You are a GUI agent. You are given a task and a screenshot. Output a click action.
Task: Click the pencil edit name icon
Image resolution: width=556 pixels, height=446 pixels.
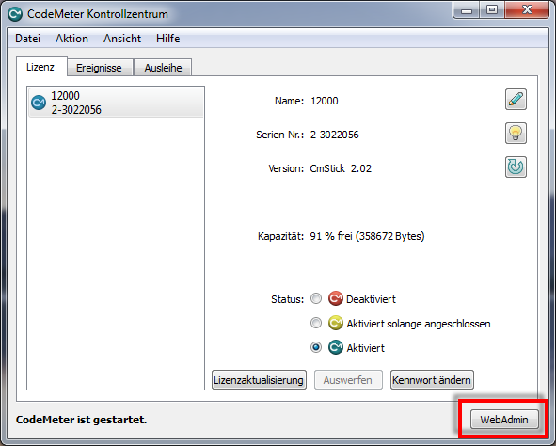(516, 100)
